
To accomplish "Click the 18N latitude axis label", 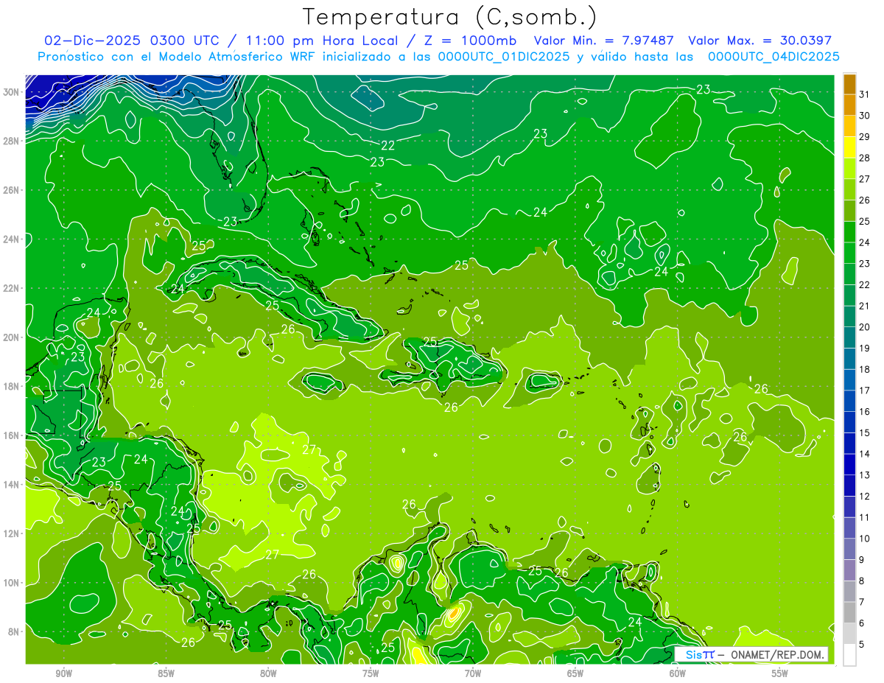I will point(13,386).
